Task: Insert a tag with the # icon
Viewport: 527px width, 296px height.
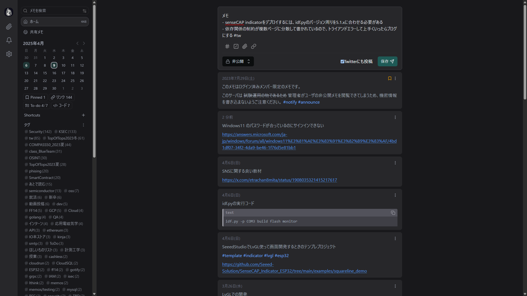Action: click(227, 46)
